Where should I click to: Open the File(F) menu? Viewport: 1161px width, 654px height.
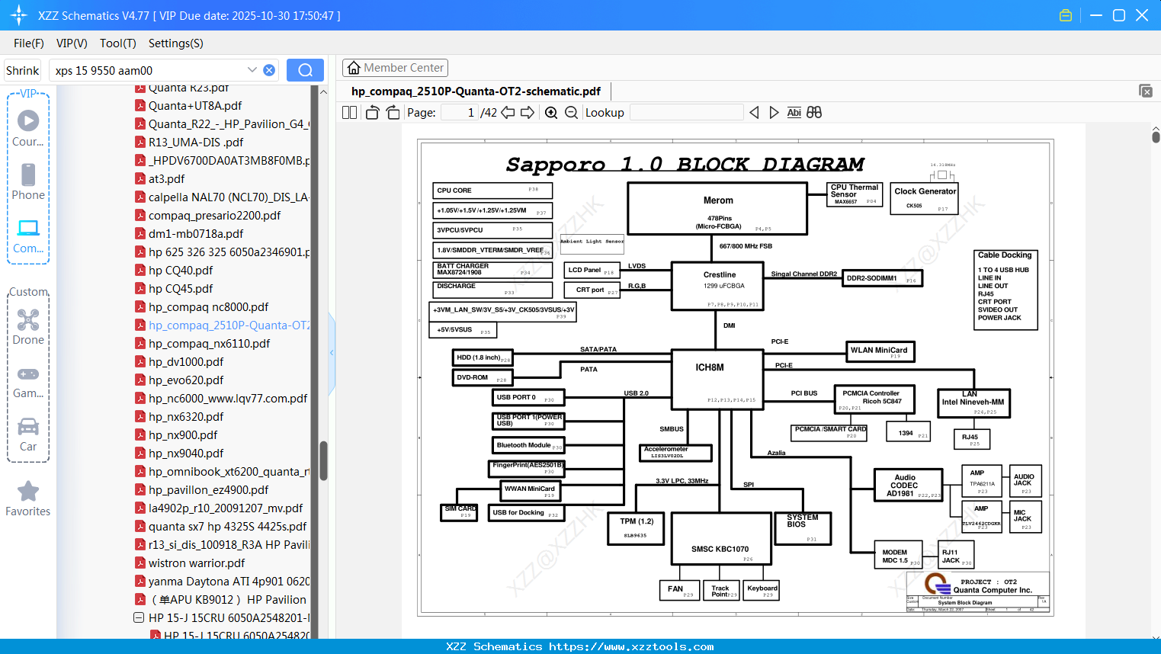click(29, 43)
